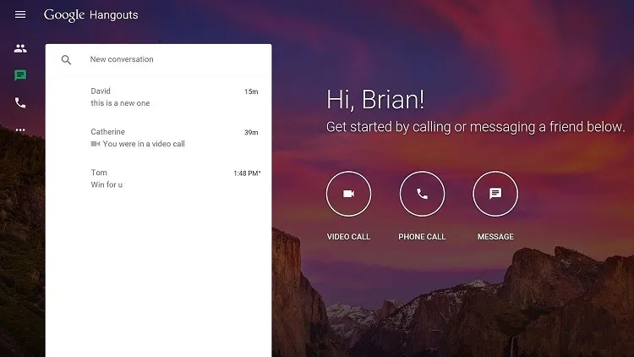
Task: Click the Phone Call circle icon
Action: coord(422,194)
